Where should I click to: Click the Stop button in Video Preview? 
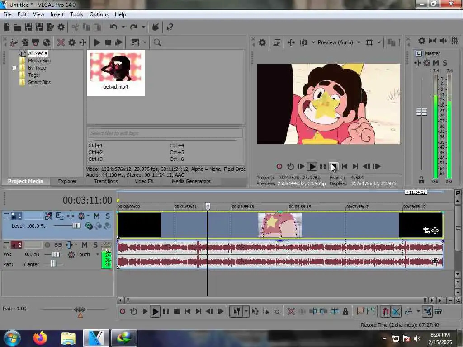pos(333,166)
